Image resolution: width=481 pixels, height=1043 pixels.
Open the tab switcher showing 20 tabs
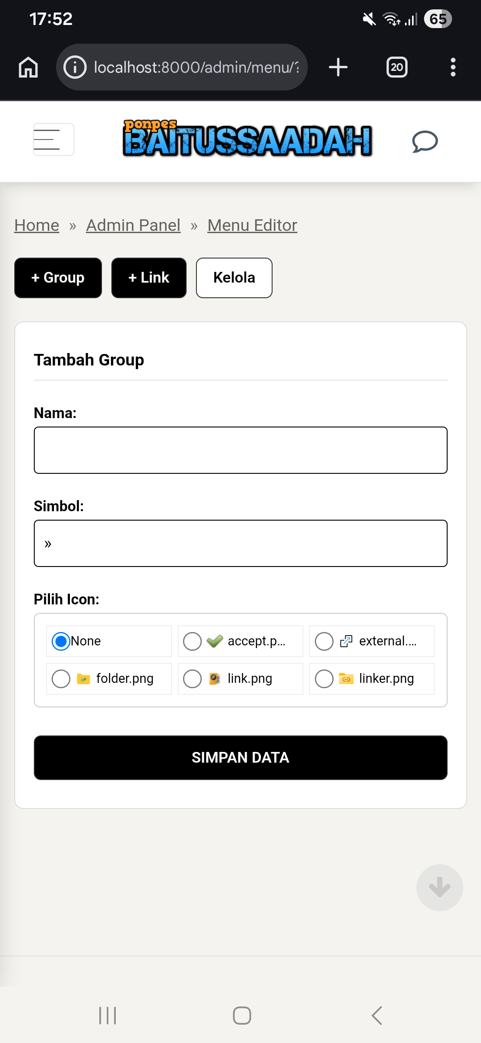coord(396,67)
